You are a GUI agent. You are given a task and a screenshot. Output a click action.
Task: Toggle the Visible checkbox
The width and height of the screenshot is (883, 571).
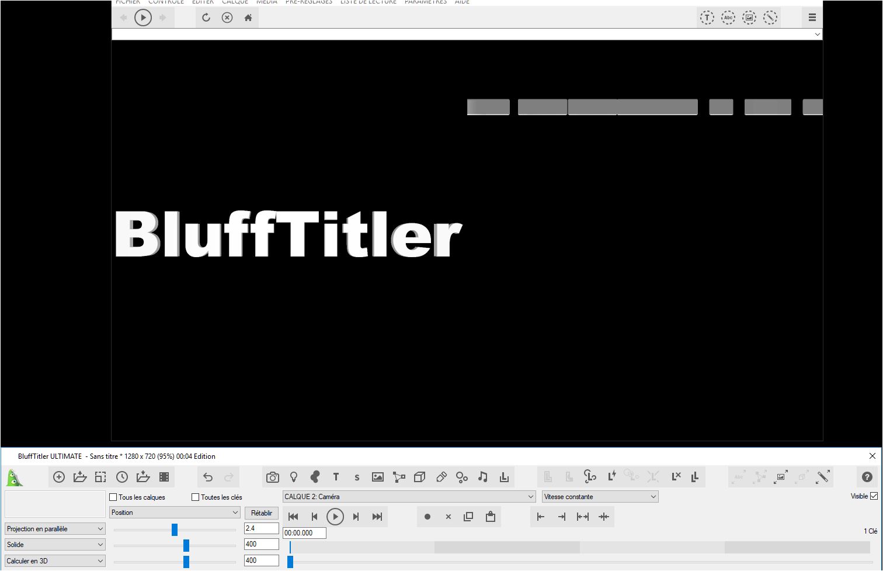874,496
